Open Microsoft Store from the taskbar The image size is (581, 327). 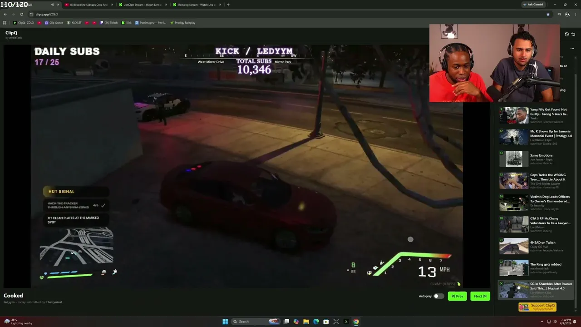[326, 322]
